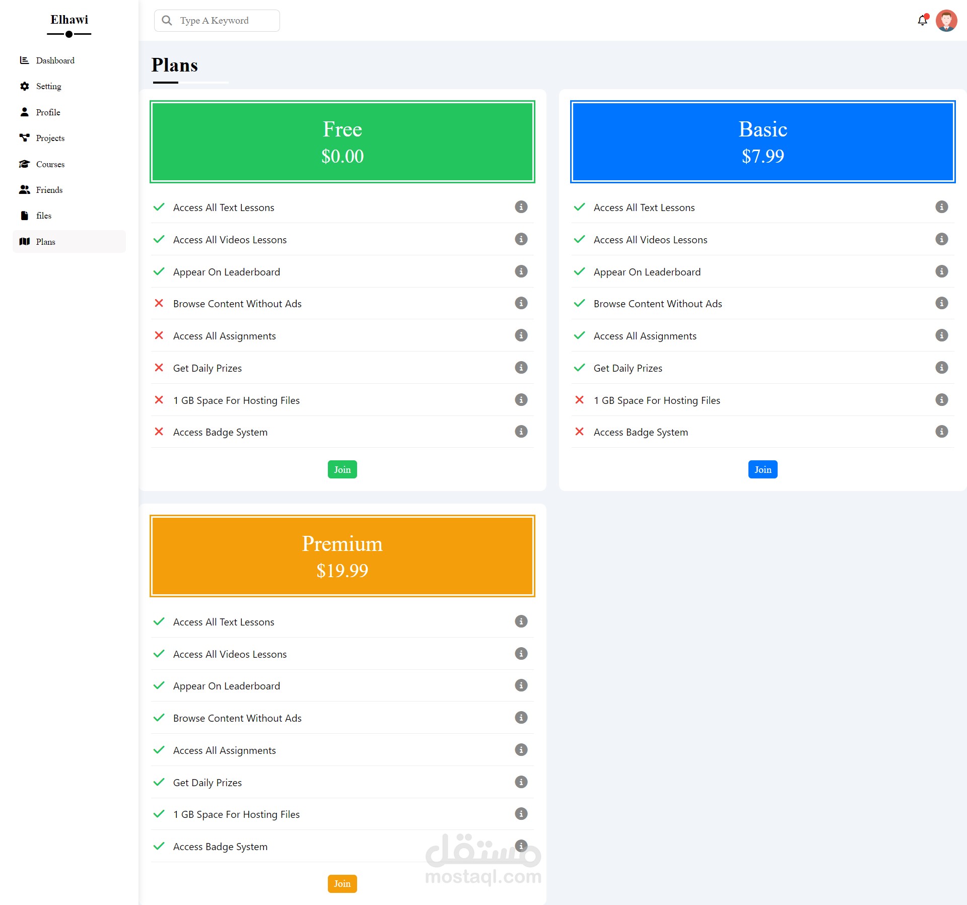Info icon for Free plan Get Daily Prizes
The width and height of the screenshot is (967, 905).
(521, 368)
